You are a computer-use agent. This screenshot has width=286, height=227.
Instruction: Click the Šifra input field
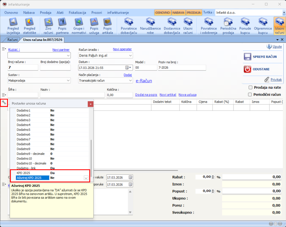[x=23, y=95]
